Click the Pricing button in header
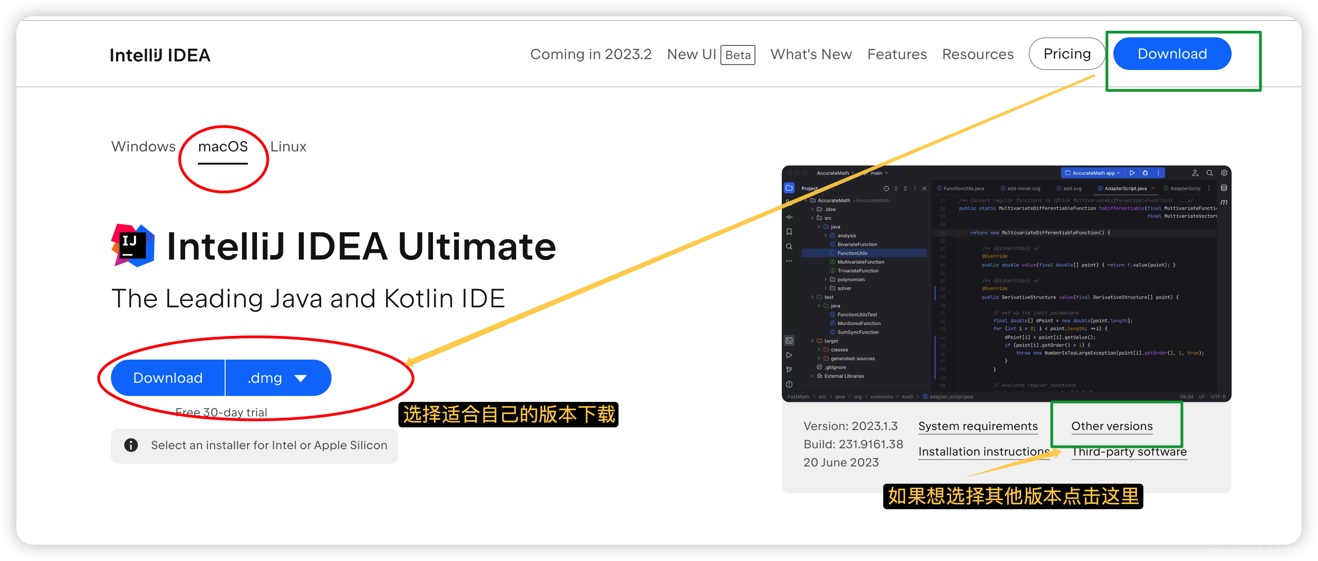 tap(1067, 54)
